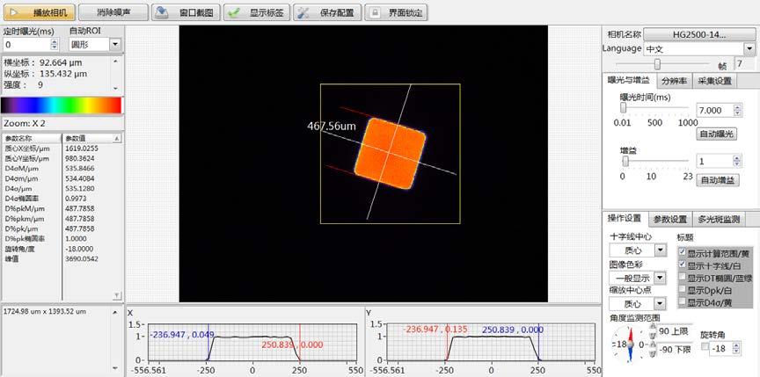Click the 曝光时间 slider handle

coord(624,108)
